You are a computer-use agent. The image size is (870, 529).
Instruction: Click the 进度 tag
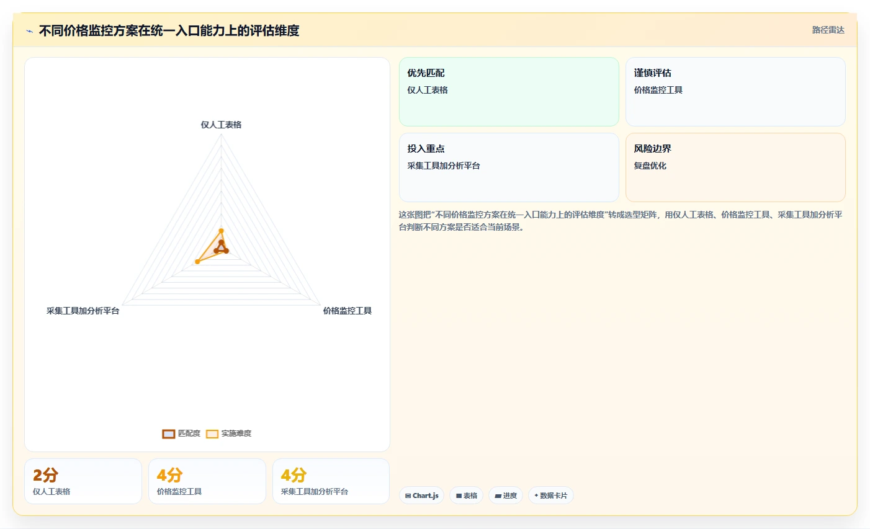click(x=506, y=496)
